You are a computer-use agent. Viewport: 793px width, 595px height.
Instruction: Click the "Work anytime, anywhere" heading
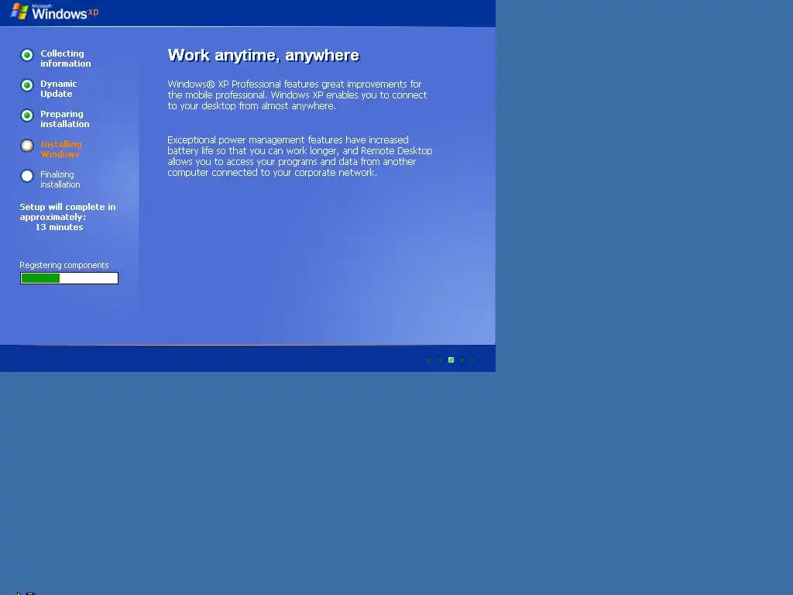pyautogui.click(x=263, y=55)
